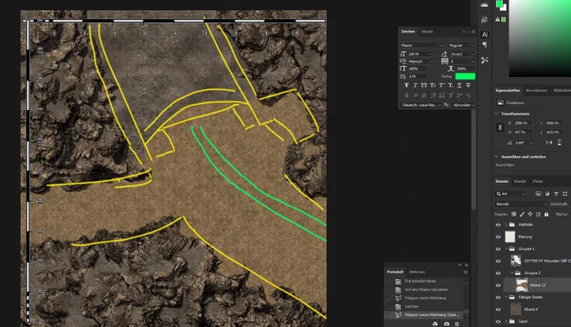Collapse the Transformieren section
The width and height of the screenshot is (571, 327).
[x=497, y=113]
